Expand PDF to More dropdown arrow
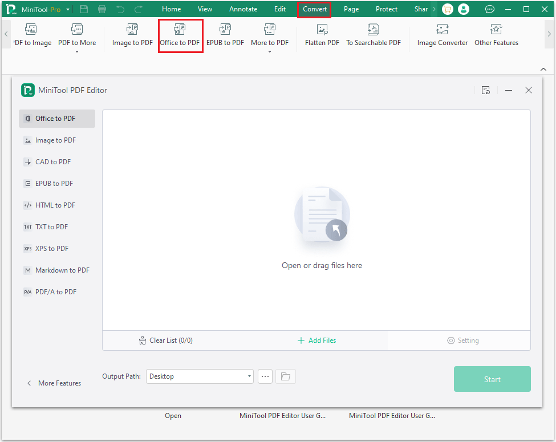 pos(77,52)
